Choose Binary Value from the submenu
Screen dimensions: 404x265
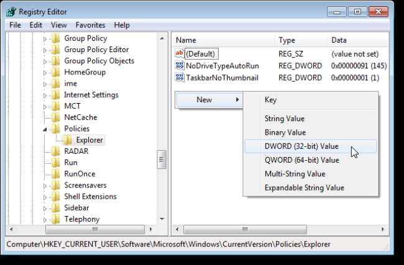click(311, 133)
